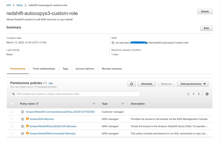Open the AmazonS3FullAccess policy link

[x=42, y=119]
